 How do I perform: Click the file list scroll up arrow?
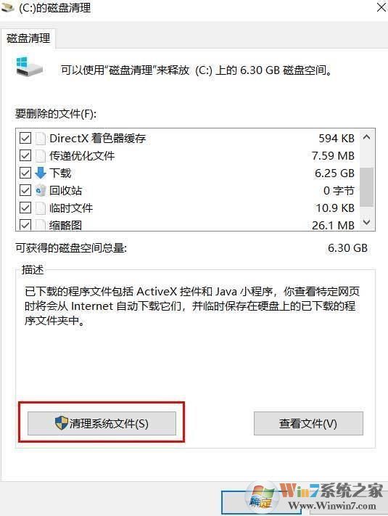click(x=367, y=138)
